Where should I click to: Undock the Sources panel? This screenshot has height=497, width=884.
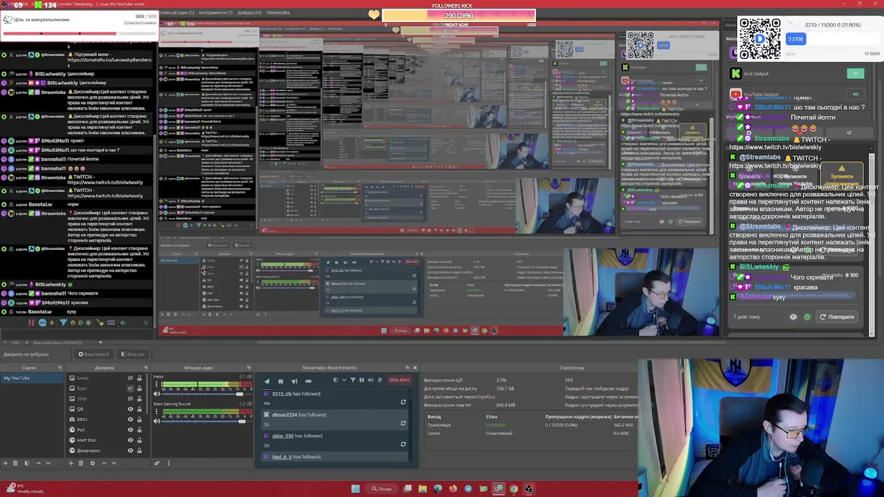[146, 368]
